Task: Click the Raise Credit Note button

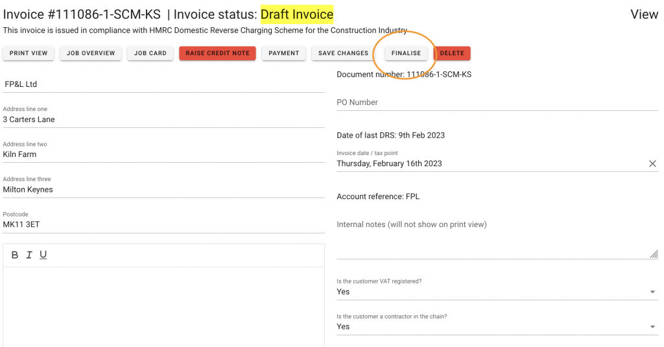Action: click(x=217, y=53)
